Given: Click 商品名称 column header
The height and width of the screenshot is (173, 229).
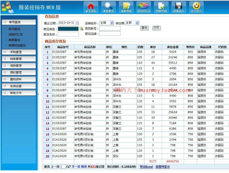Looking at the screenshot, I should (x=90, y=47).
